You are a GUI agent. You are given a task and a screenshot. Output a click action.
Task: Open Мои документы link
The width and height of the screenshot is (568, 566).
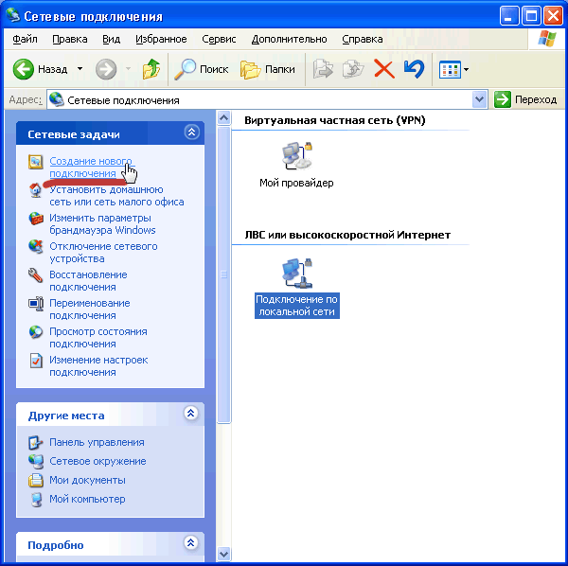click(x=87, y=480)
